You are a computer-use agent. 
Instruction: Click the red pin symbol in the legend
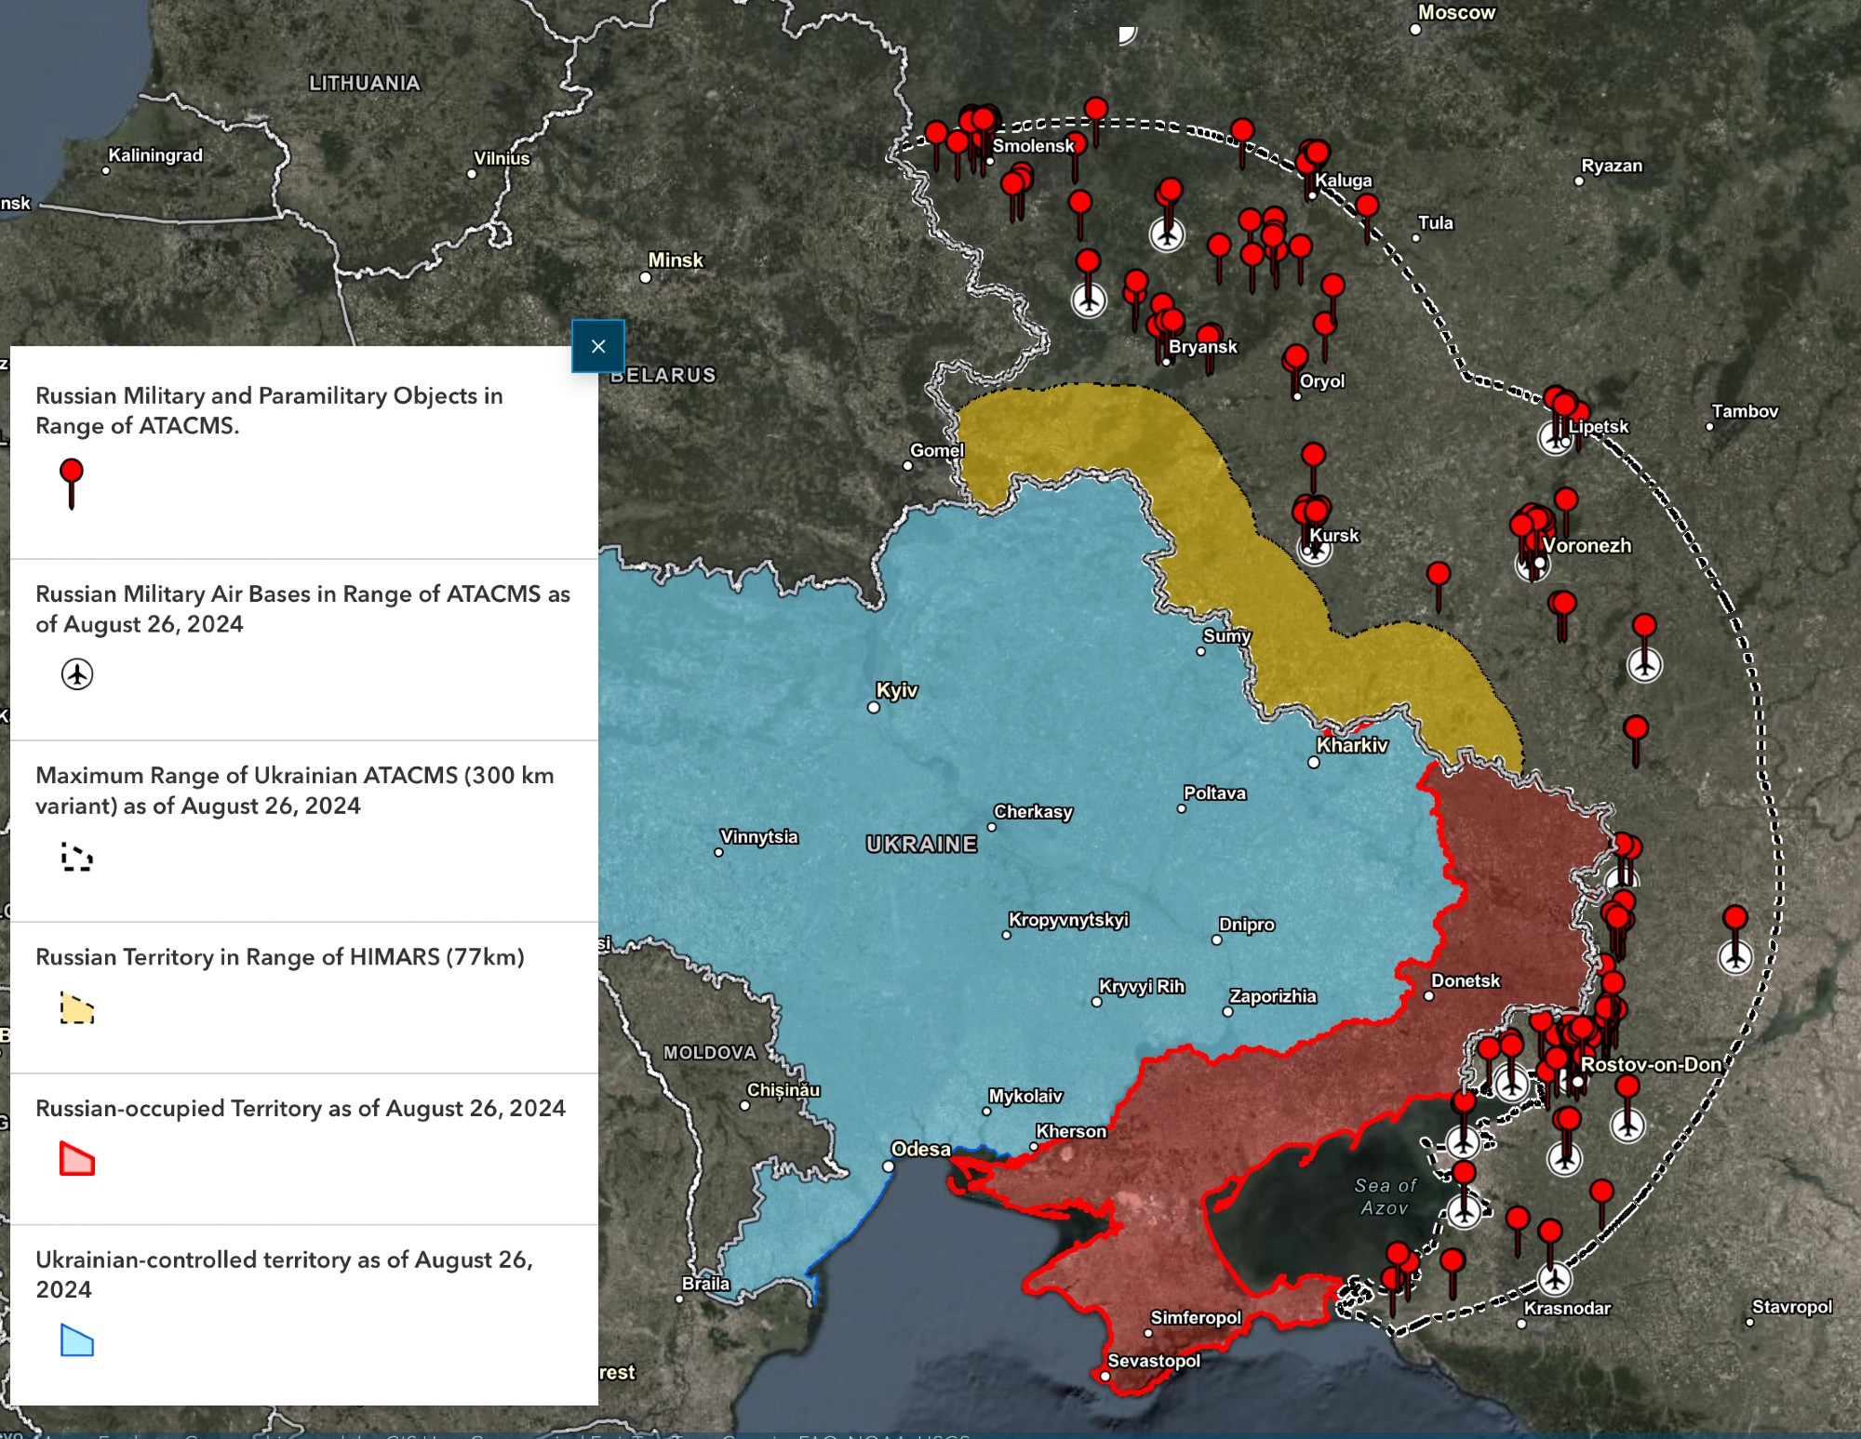pos(72,484)
